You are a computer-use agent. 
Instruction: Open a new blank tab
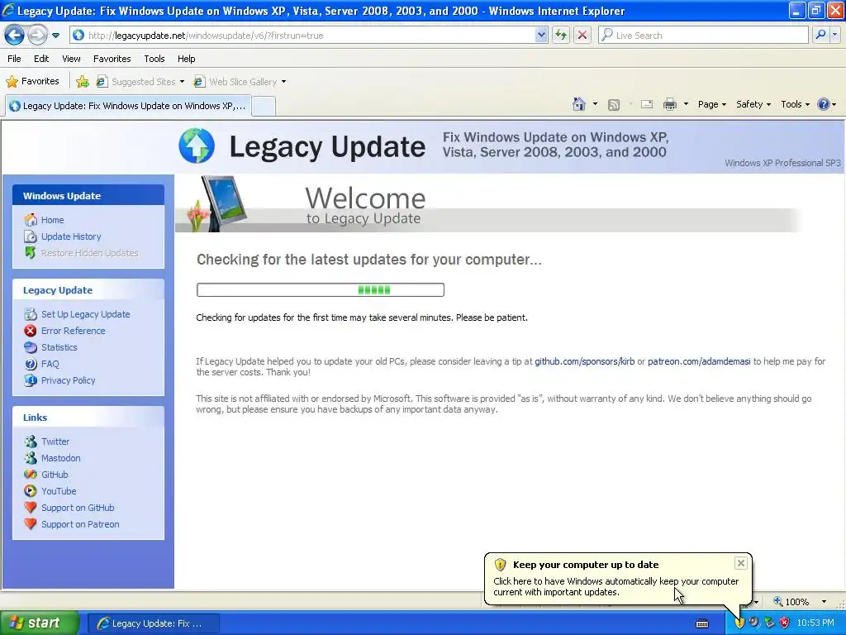tap(264, 107)
